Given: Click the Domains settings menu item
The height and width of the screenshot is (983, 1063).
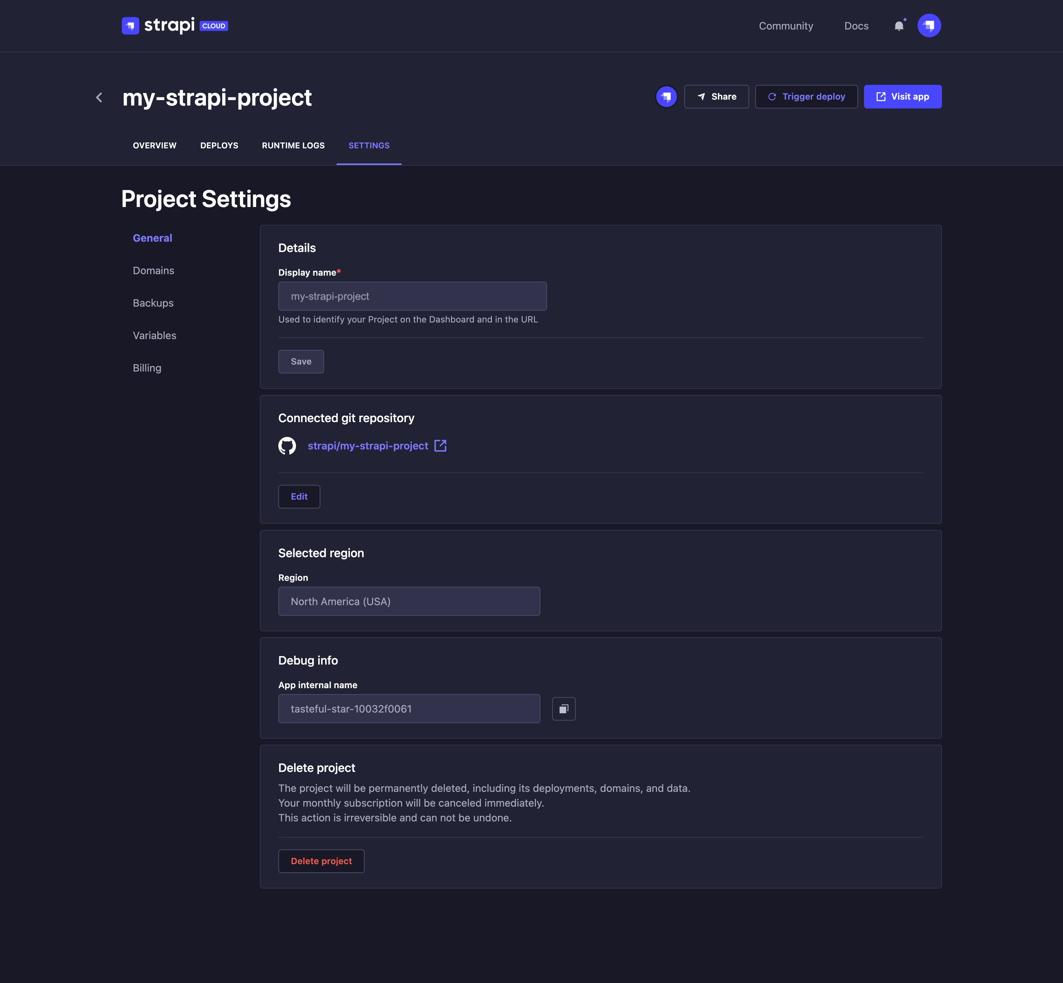Looking at the screenshot, I should [154, 270].
